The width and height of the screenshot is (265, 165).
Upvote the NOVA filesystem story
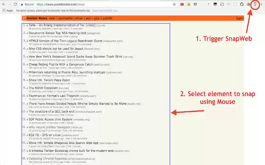(27, 88)
